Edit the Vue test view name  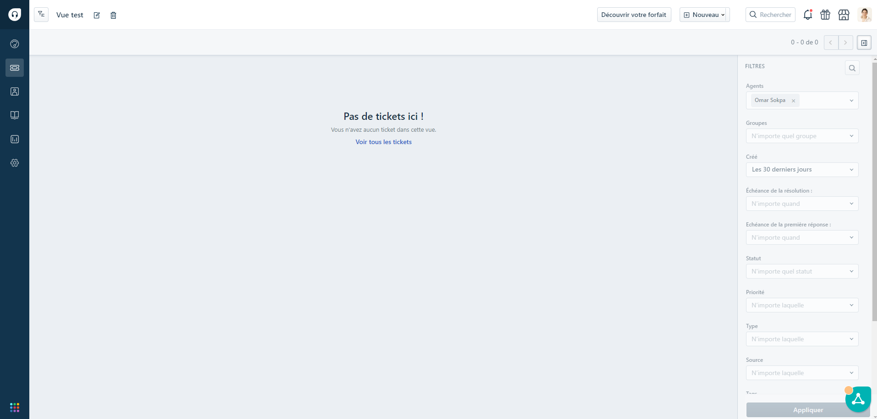[97, 15]
